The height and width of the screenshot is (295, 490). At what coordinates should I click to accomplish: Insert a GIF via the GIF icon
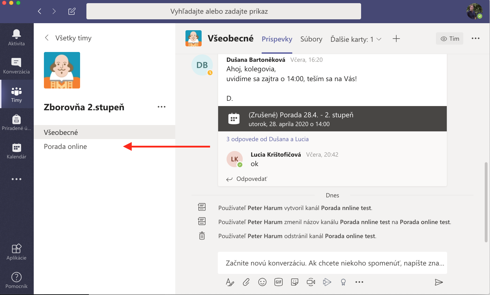279,282
